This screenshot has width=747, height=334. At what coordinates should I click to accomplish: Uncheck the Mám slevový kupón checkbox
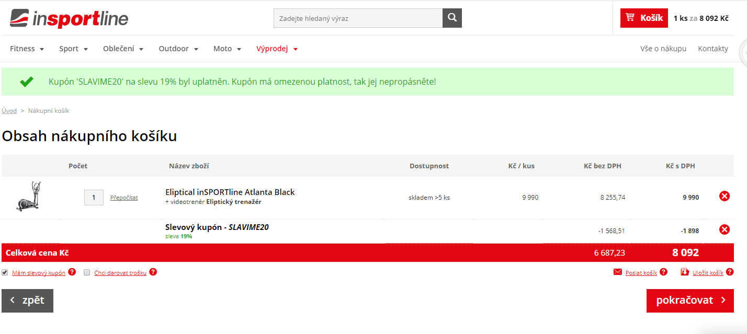(5, 272)
